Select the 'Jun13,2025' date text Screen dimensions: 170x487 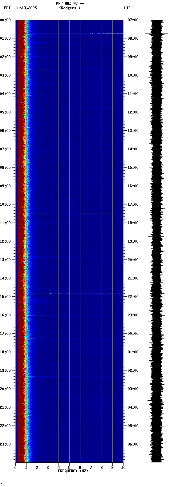(x=26, y=8)
